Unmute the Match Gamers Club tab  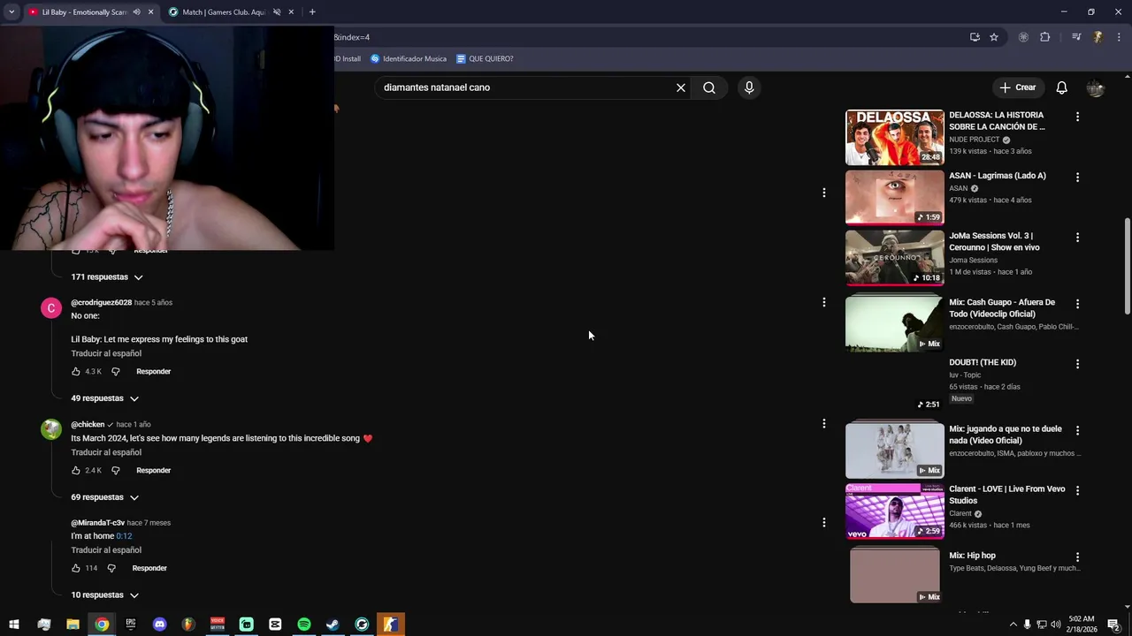coord(277,12)
